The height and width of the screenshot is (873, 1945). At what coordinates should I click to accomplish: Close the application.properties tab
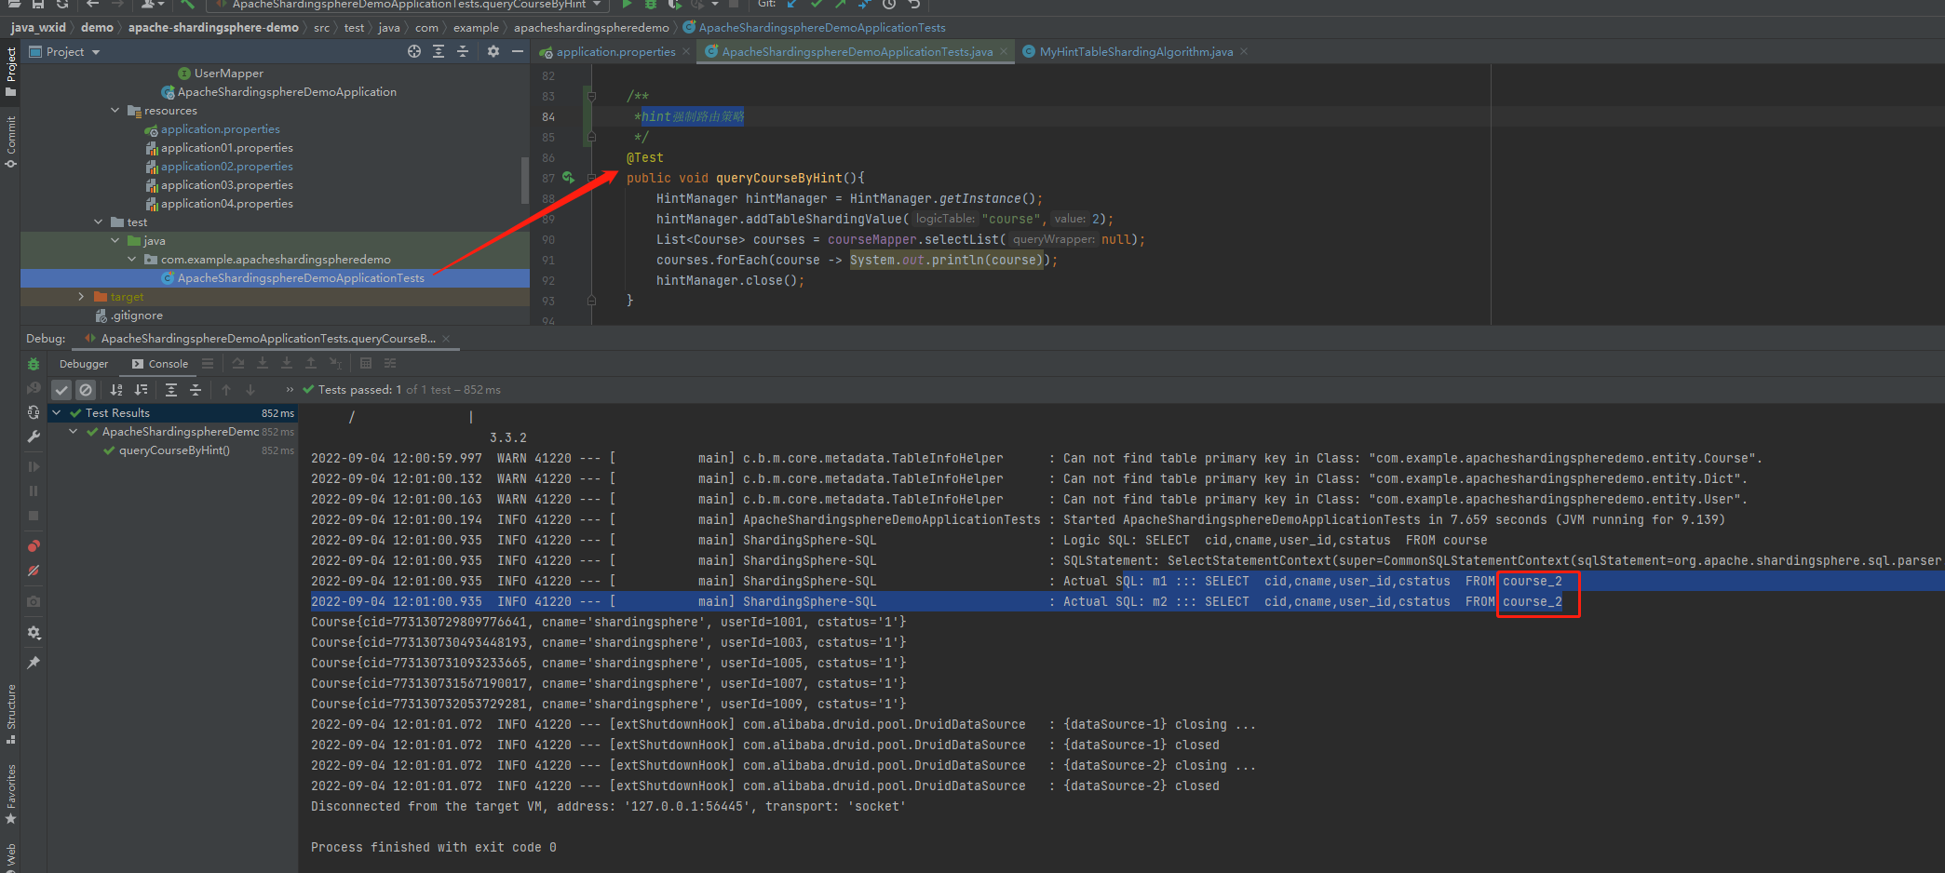tap(686, 52)
